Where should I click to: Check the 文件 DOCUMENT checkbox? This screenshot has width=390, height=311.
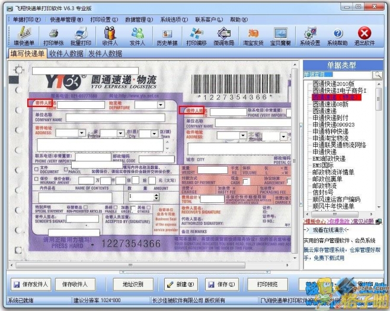tap(36, 169)
